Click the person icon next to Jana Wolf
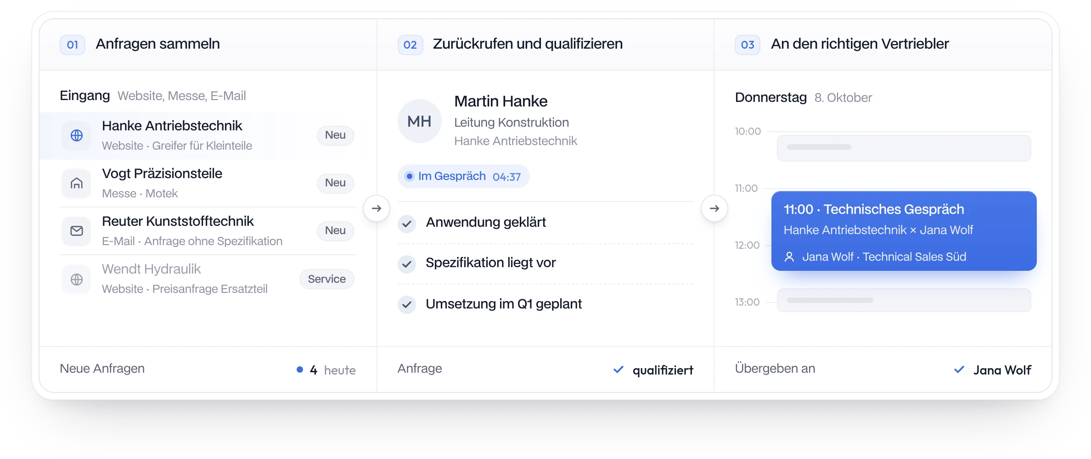The image size is (1091, 459). 789,257
